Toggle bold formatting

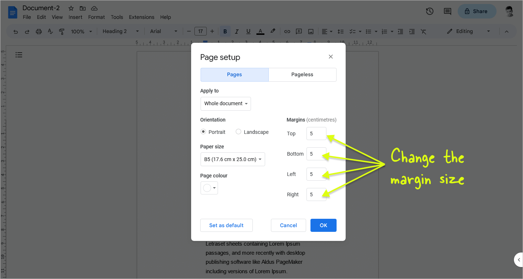[x=225, y=31]
